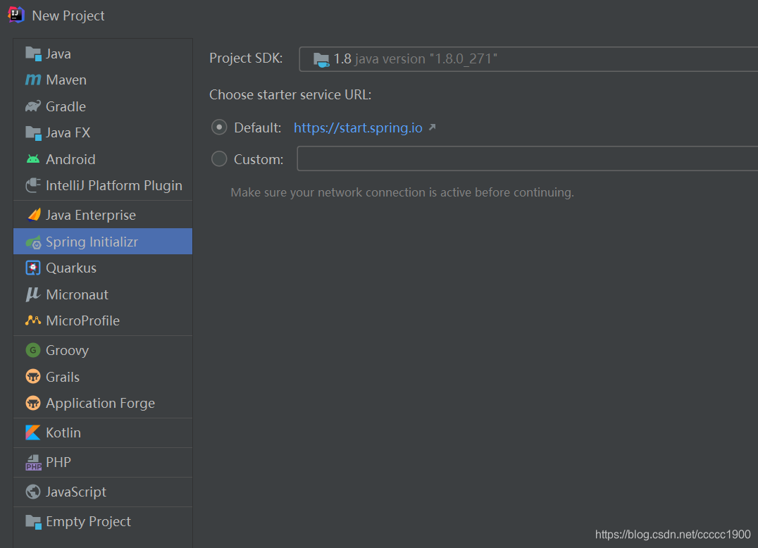Choose PHP label
This screenshot has width=758, height=548.
tap(58, 462)
